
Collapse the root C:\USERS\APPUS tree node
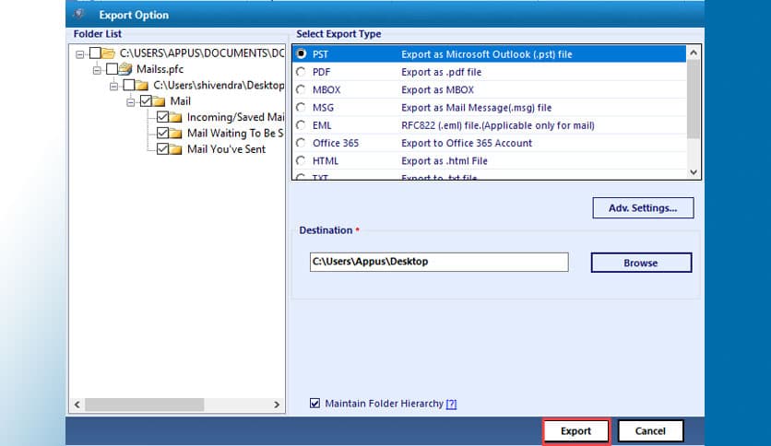pyautogui.click(x=80, y=54)
